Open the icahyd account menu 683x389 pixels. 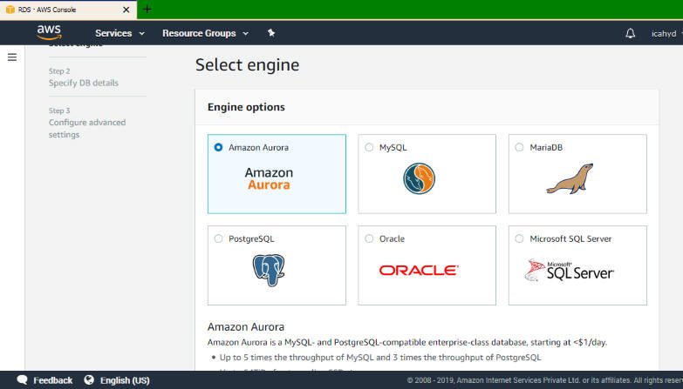coord(665,33)
